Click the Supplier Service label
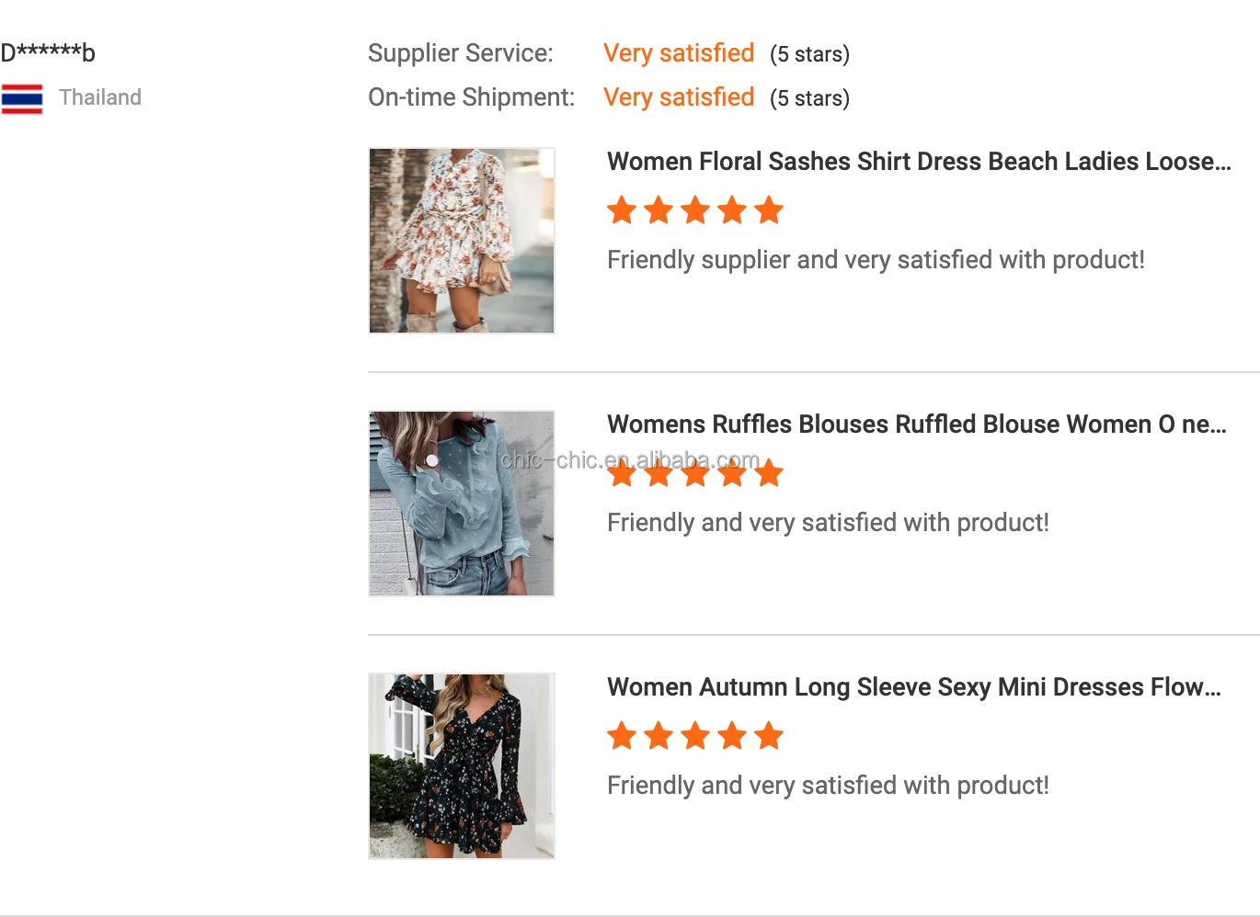 pyautogui.click(x=461, y=53)
